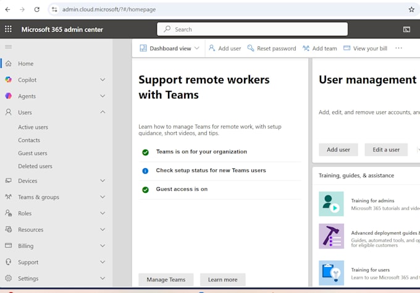Expand the Teams & groups chevron
The height and width of the screenshot is (293, 420).
point(103,197)
